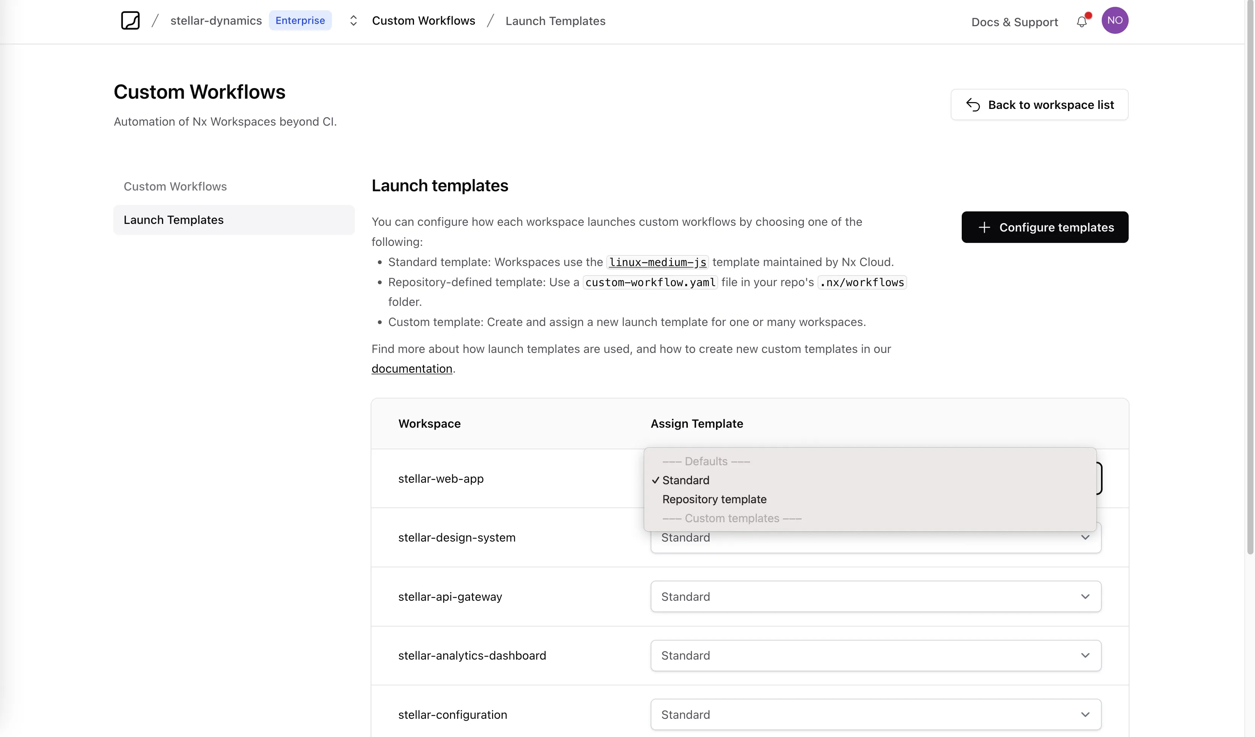Image resolution: width=1255 pixels, height=737 pixels.
Task: Select the Launch Templates sidebar item
Action: [173, 220]
